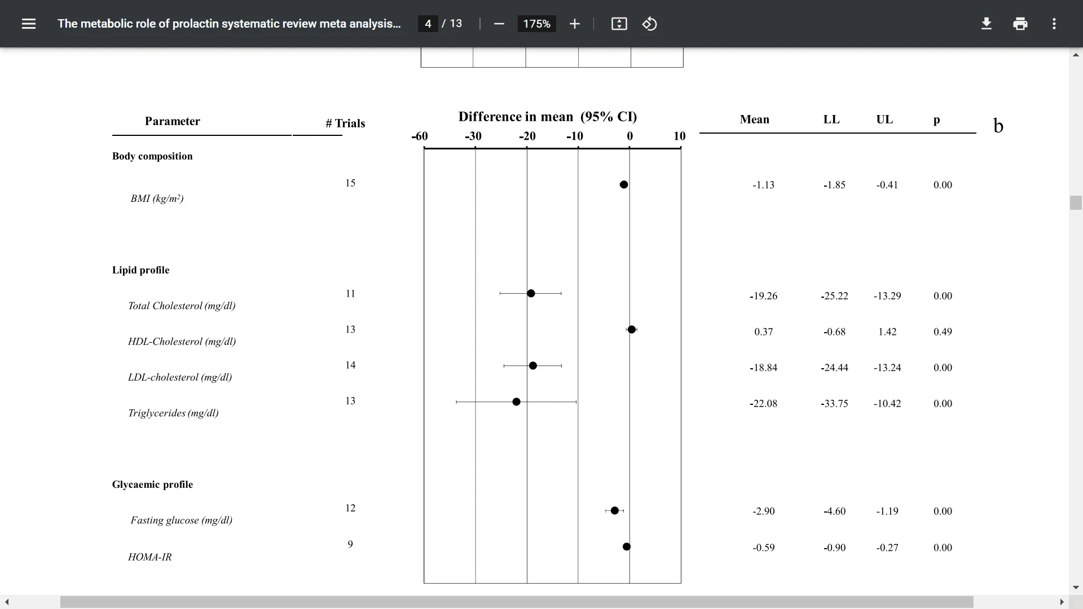Open the more actions menu
The height and width of the screenshot is (609, 1083).
tap(1054, 24)
